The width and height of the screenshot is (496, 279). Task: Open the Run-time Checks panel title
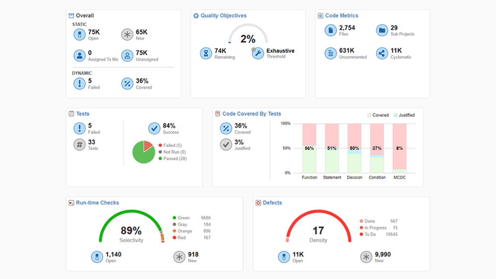97,203
